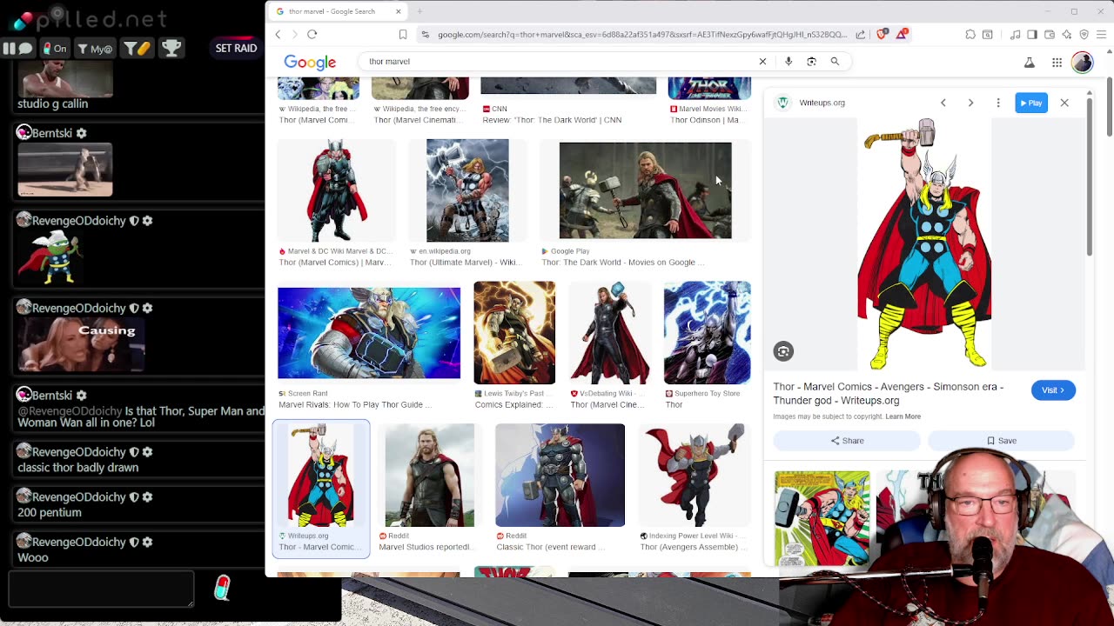This screenshot has width=1114, height=626.
Task: Open the Google account avatar menu
Action: (1082, 62)
